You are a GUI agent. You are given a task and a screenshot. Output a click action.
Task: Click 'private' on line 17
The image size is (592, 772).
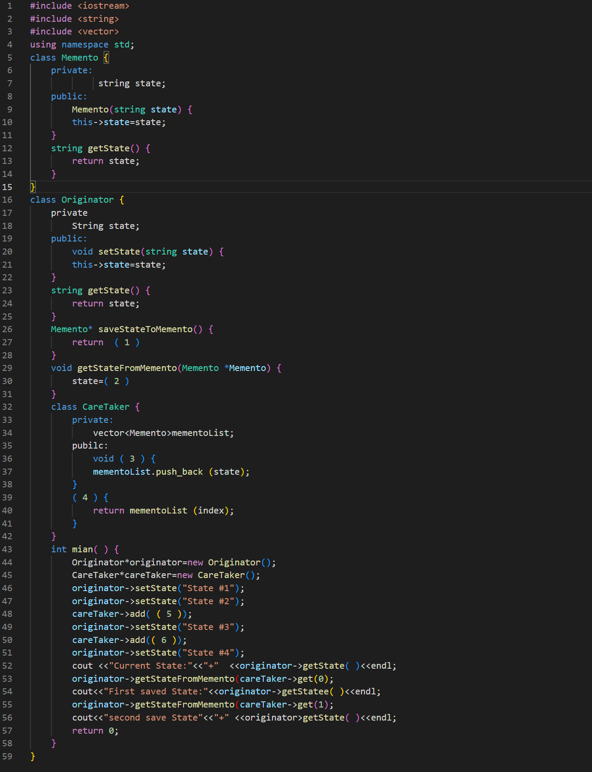click(69, 213)
